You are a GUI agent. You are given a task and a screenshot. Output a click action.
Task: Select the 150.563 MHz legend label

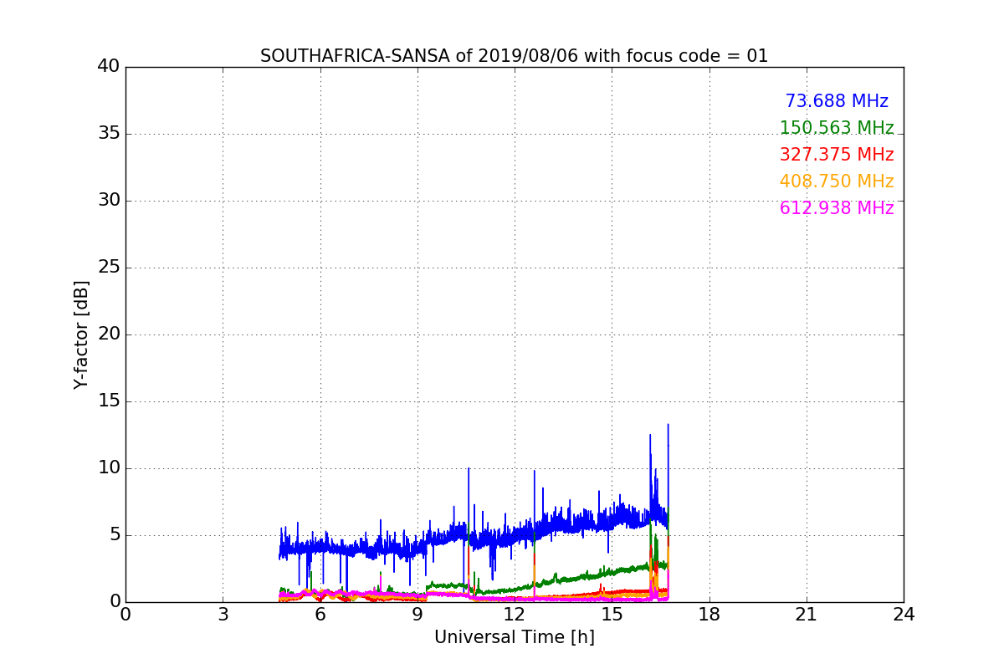coord(837,128)
